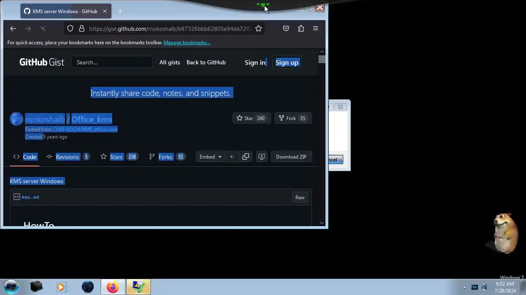Open the mokoshalb user avatar
Viewport: 526px width, 295px height.
16,119
